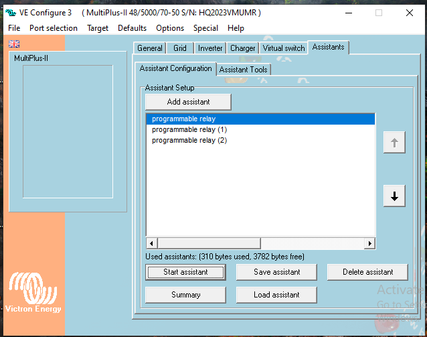Open the Port selection menu

tap(54, 28)
